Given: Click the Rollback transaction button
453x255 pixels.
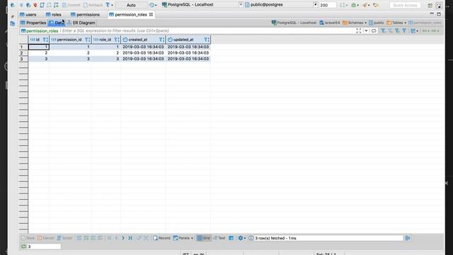Looking at the screenshot, I should (x=93, y=5).
